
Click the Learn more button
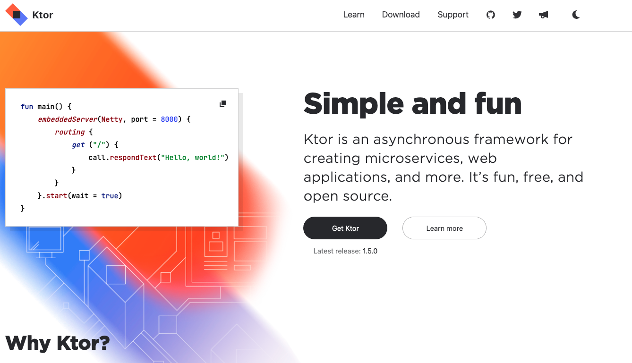coord(444,228)
